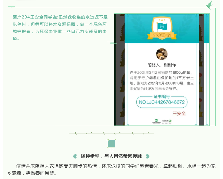Click The Nature Conservancy logo
This screenshot has width=223, height=179.
tap(166, 122)
